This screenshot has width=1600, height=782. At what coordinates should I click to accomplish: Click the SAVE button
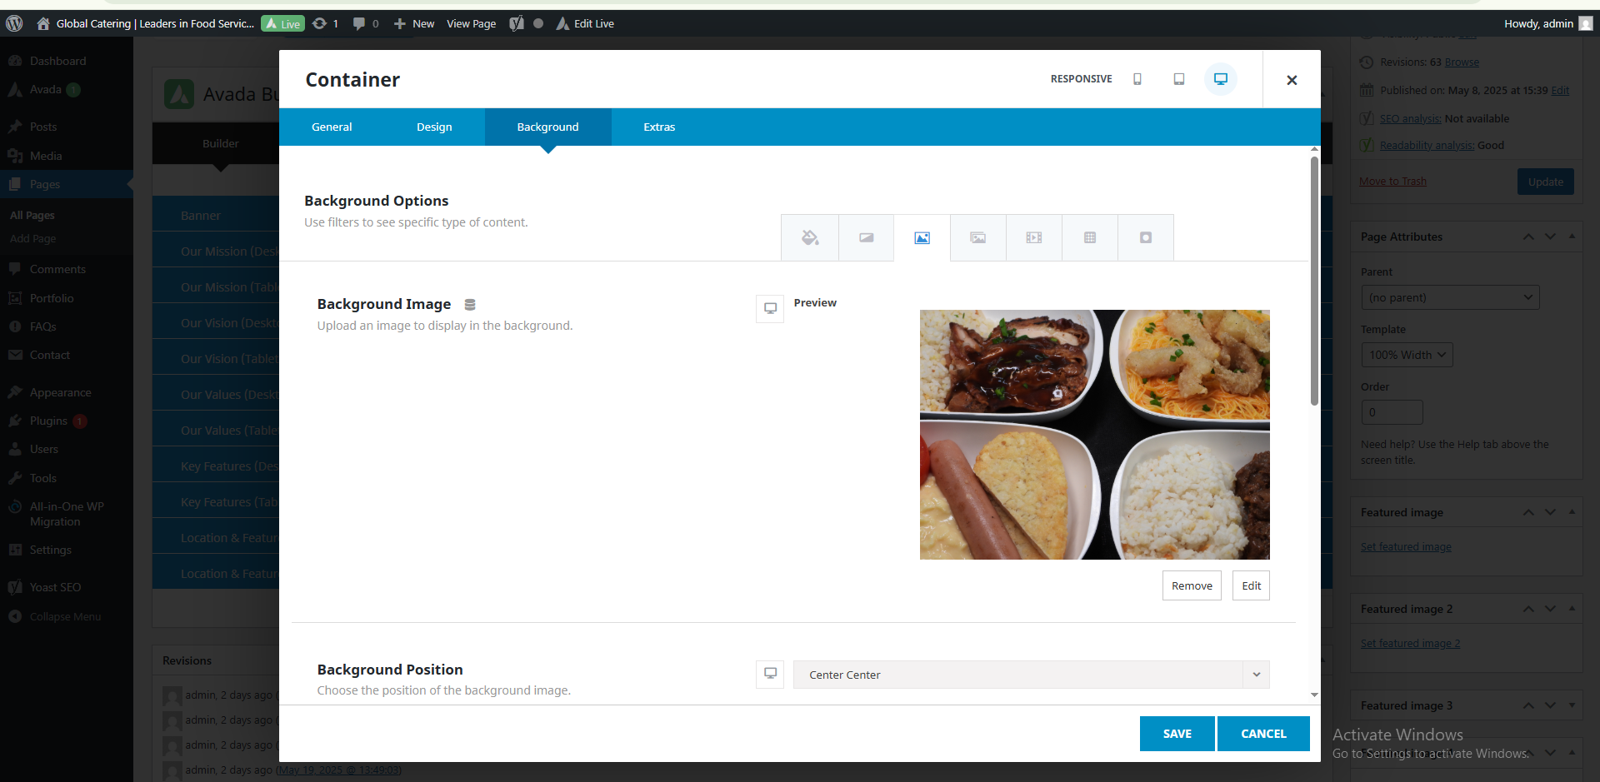pyautogui.click(x=1177, y=734)
